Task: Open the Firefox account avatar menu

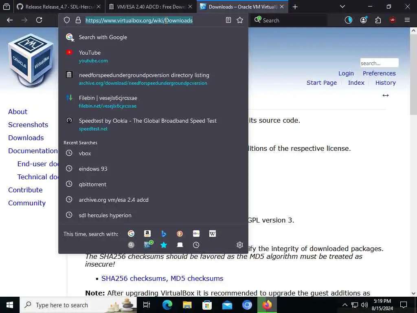Action: coord(363,20)
